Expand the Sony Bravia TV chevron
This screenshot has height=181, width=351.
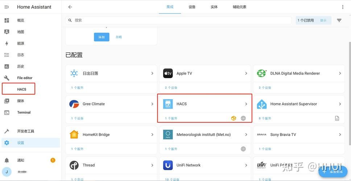tap(340, 135)
